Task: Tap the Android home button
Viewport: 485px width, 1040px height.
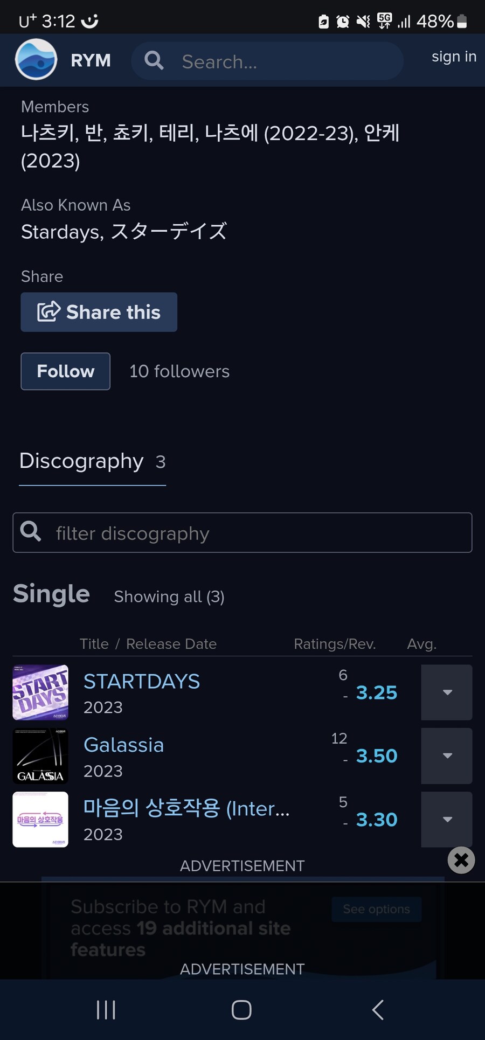Action: [241, 1010]
